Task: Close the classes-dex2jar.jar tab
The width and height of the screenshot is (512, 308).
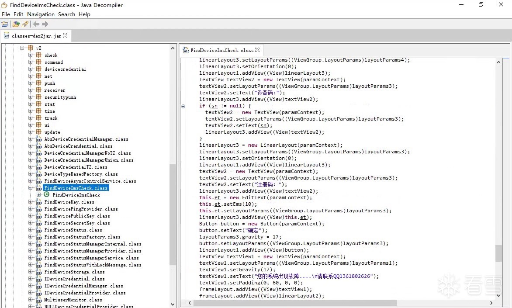Action: (x=65, y=35)
